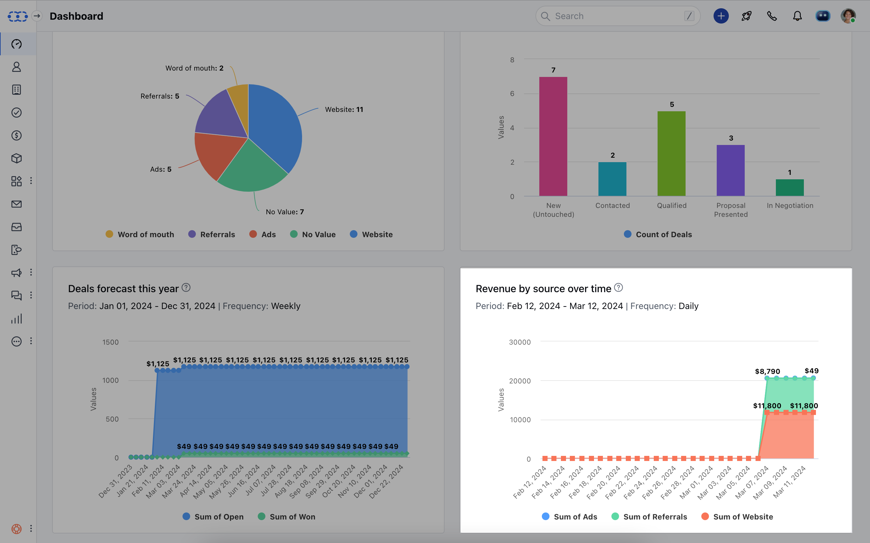Open the blue plus create menu
870x543 pixels.
click(721, 16)
